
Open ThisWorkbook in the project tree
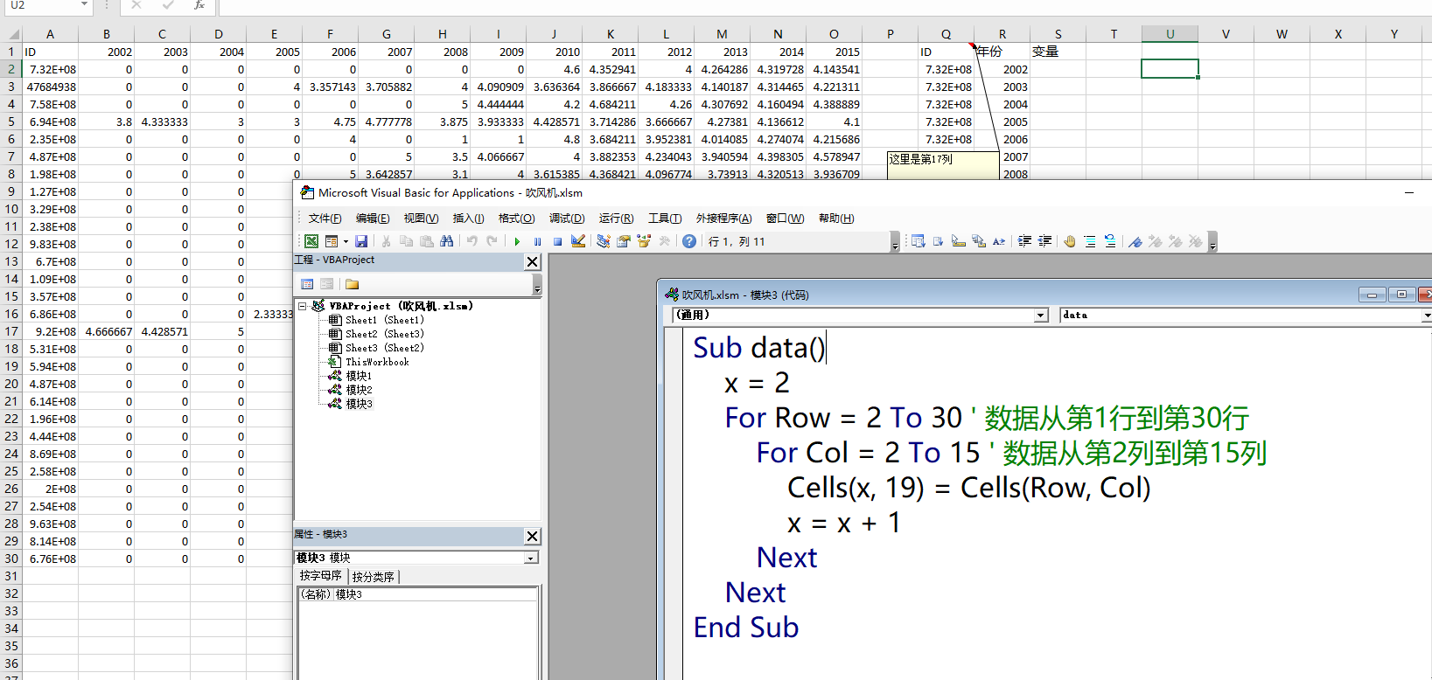pyautogui.click(x=376, y=362)
